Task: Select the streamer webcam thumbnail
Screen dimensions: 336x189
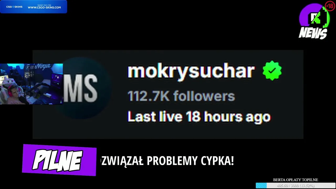Action: (x=31, y=84)
